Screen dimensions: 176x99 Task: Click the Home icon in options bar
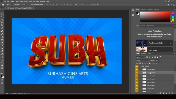(3, 5)
